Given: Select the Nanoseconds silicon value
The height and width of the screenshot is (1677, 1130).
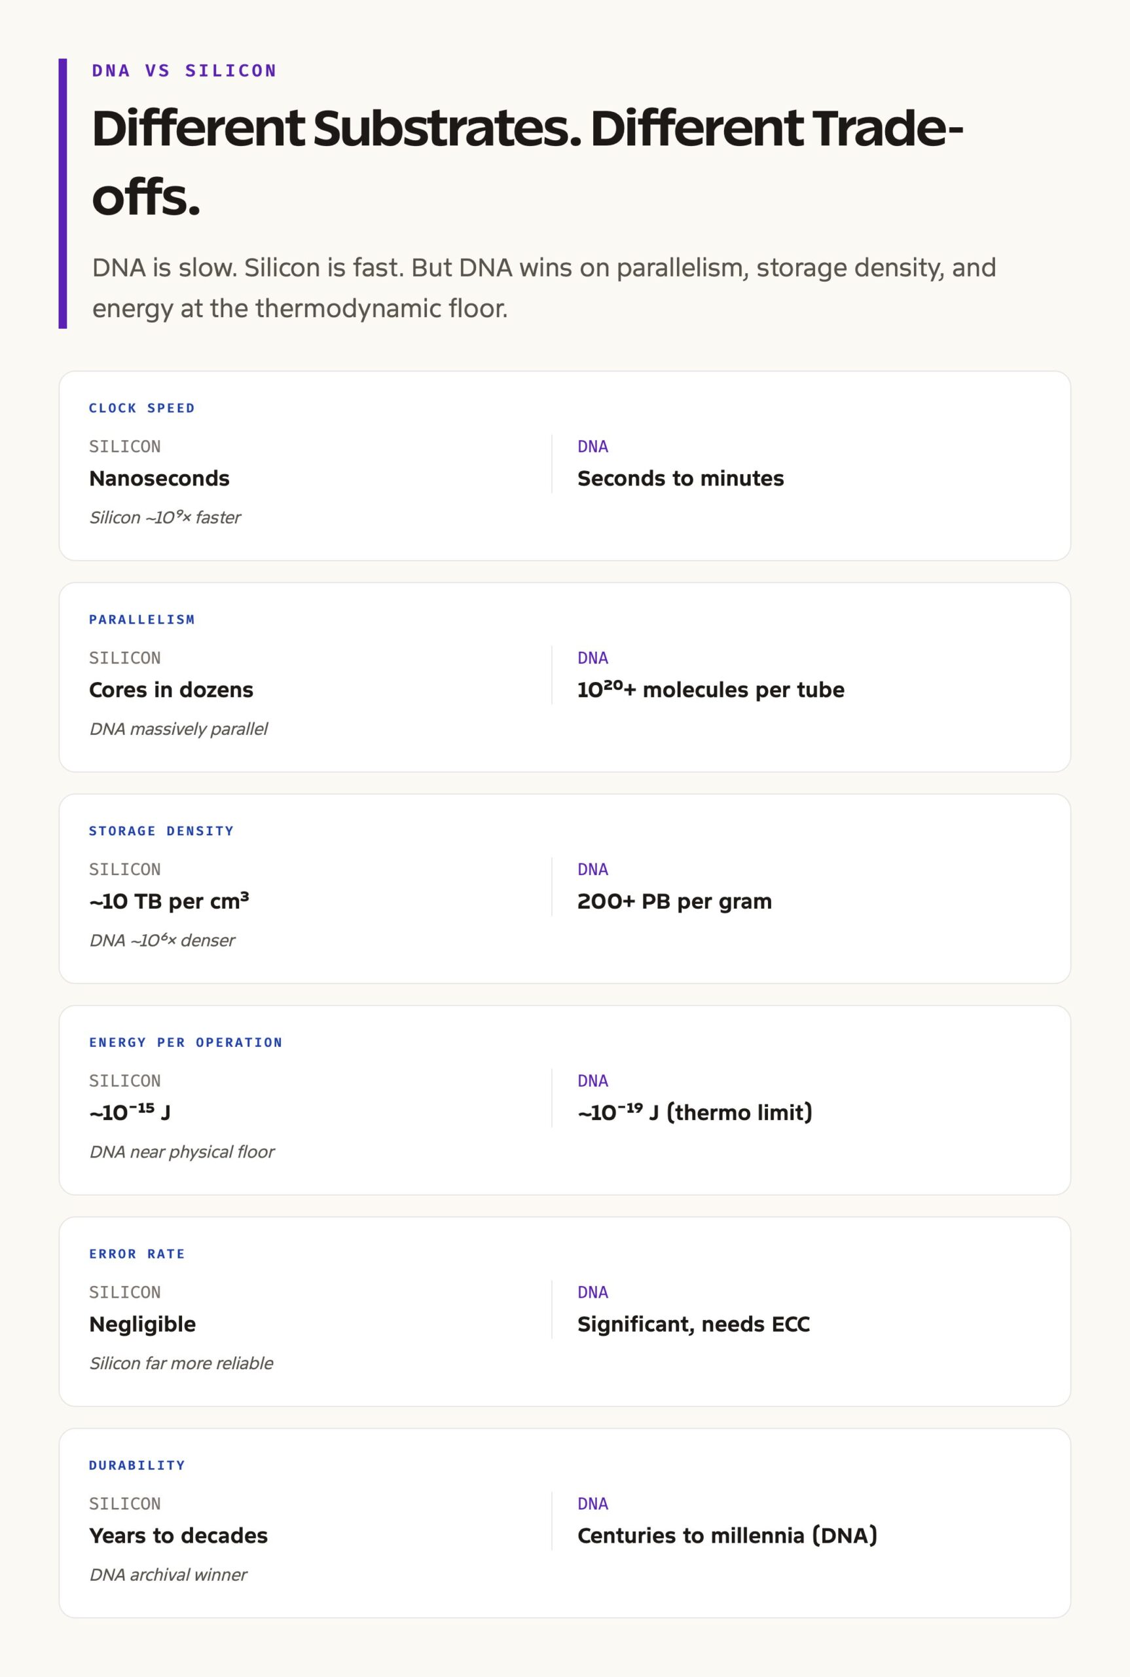Looking at the screenshot, I should pyautogui.click(x=159, y=478).
